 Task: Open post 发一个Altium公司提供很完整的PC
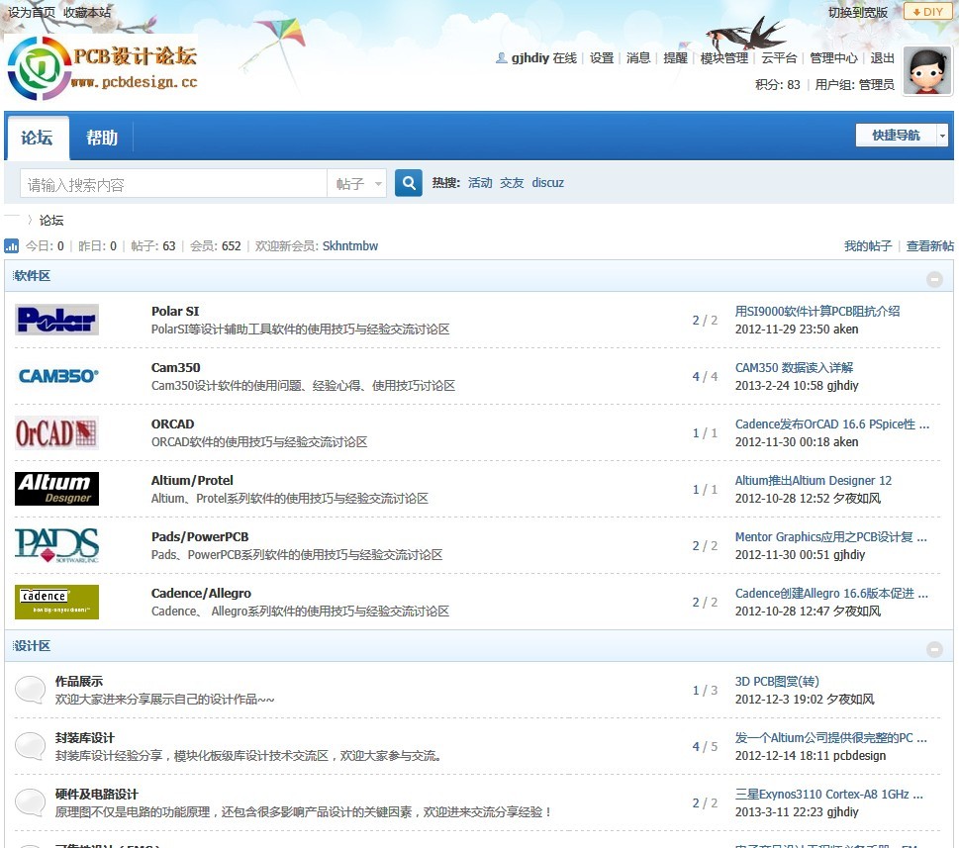830,738
